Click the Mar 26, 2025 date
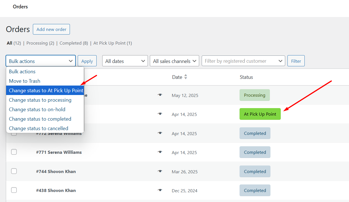Image resolution: width=349 pixels, height=202 pixels. tap(185, 172)
